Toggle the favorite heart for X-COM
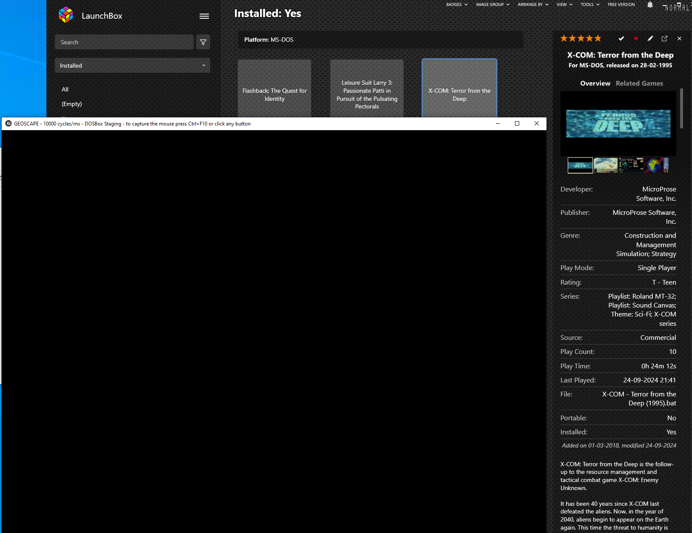The height and width of the screenshot is (533, 692). (x=636, y=39)
